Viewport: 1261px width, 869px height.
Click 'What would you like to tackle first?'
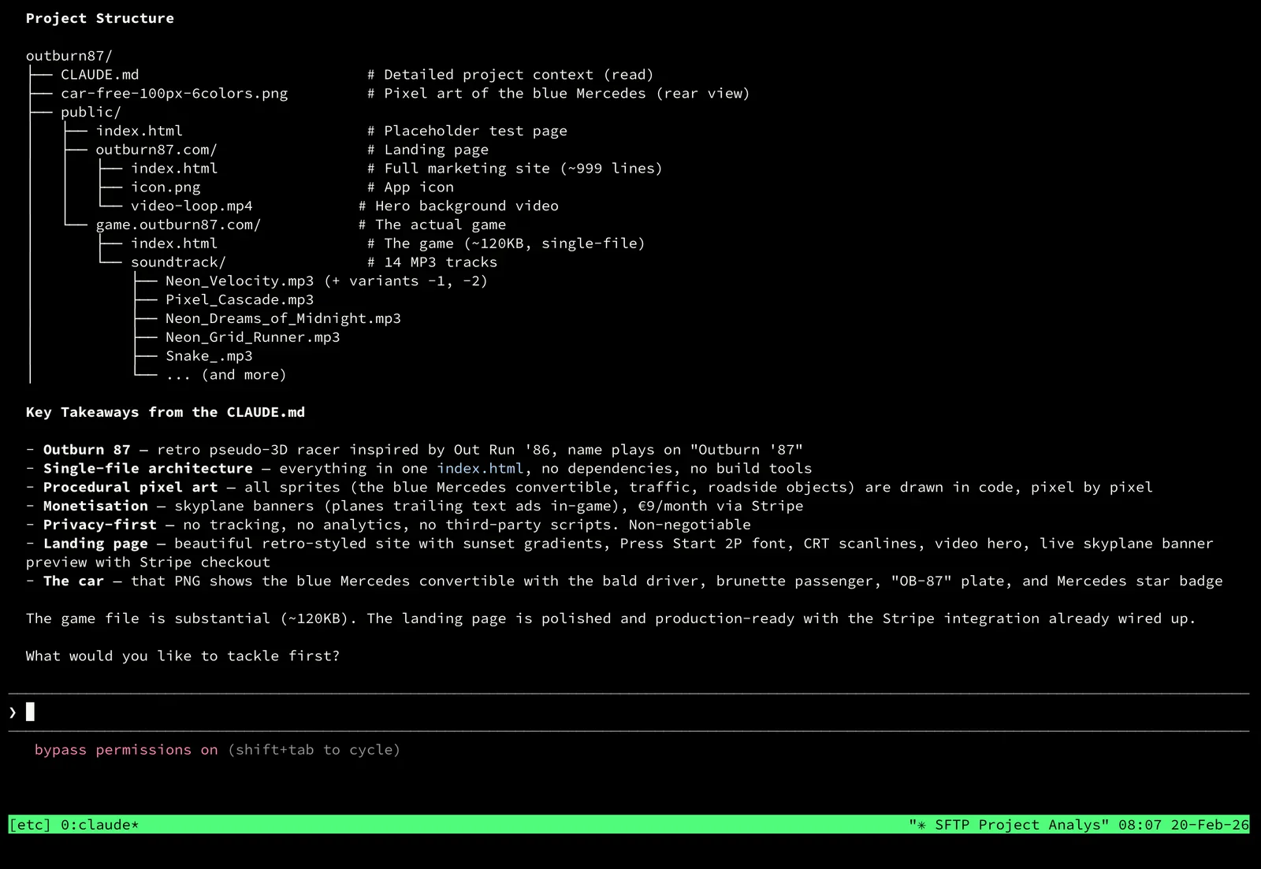coord(183,656)
